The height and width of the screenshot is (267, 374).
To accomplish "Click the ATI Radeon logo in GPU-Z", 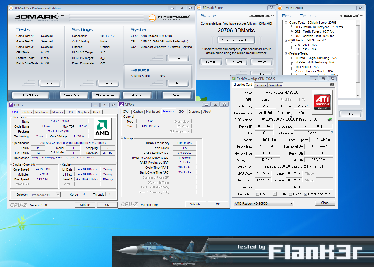I will tap(322, 102).
